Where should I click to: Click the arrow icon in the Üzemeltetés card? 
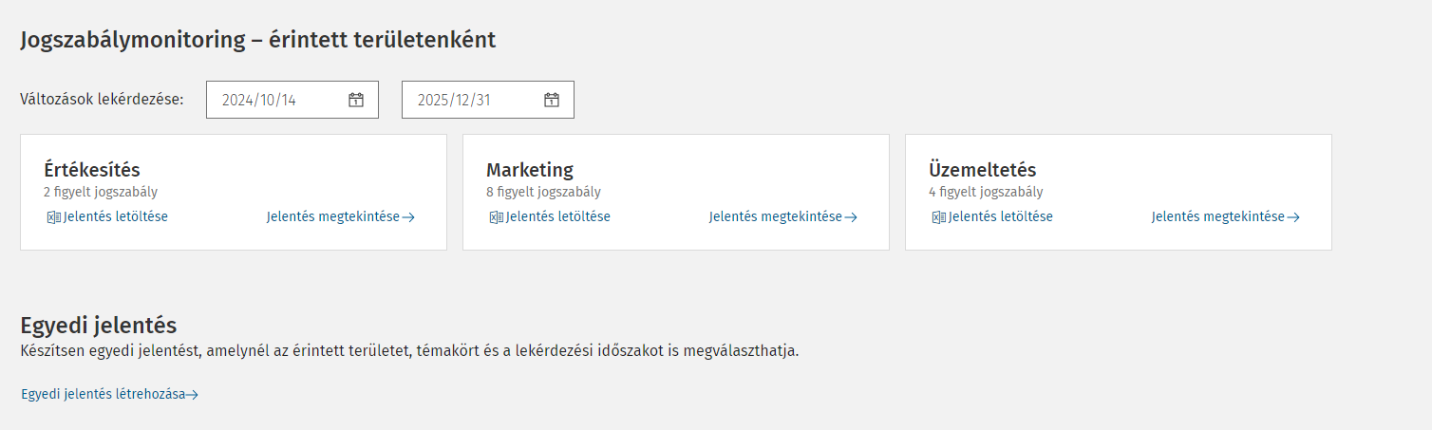point(1293,217)
